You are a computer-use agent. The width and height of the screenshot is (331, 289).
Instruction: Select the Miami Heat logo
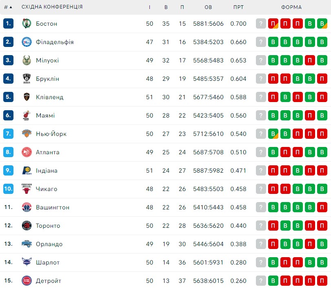pyautogui.click(x=27, y=115)
